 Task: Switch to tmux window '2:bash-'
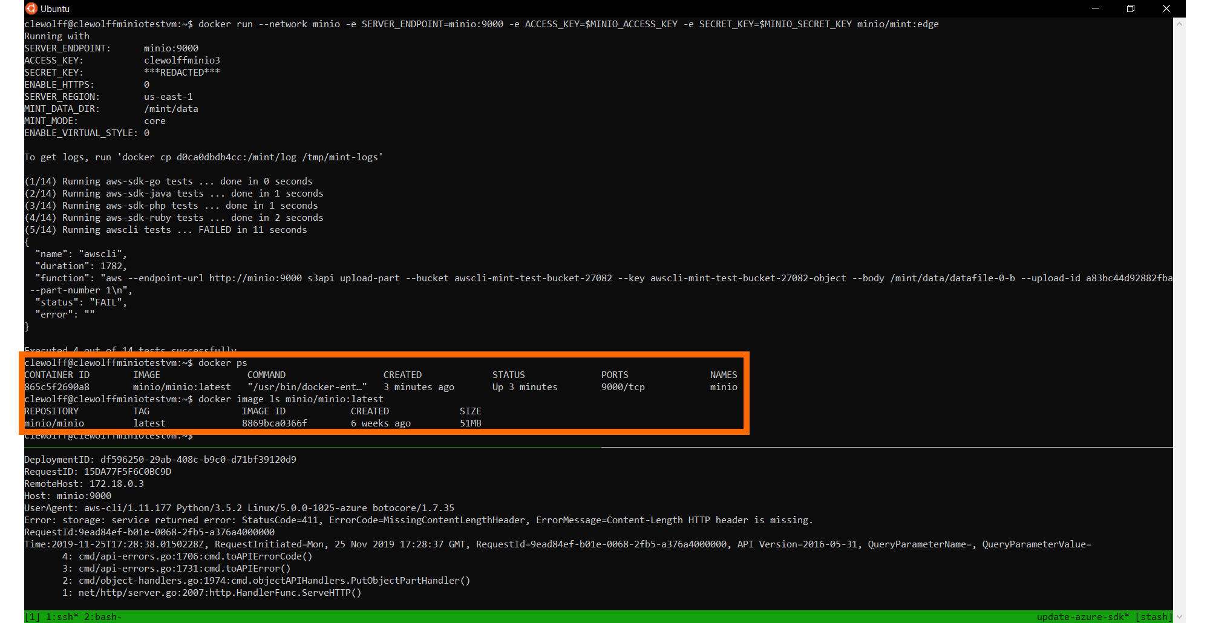coord(103,617)
